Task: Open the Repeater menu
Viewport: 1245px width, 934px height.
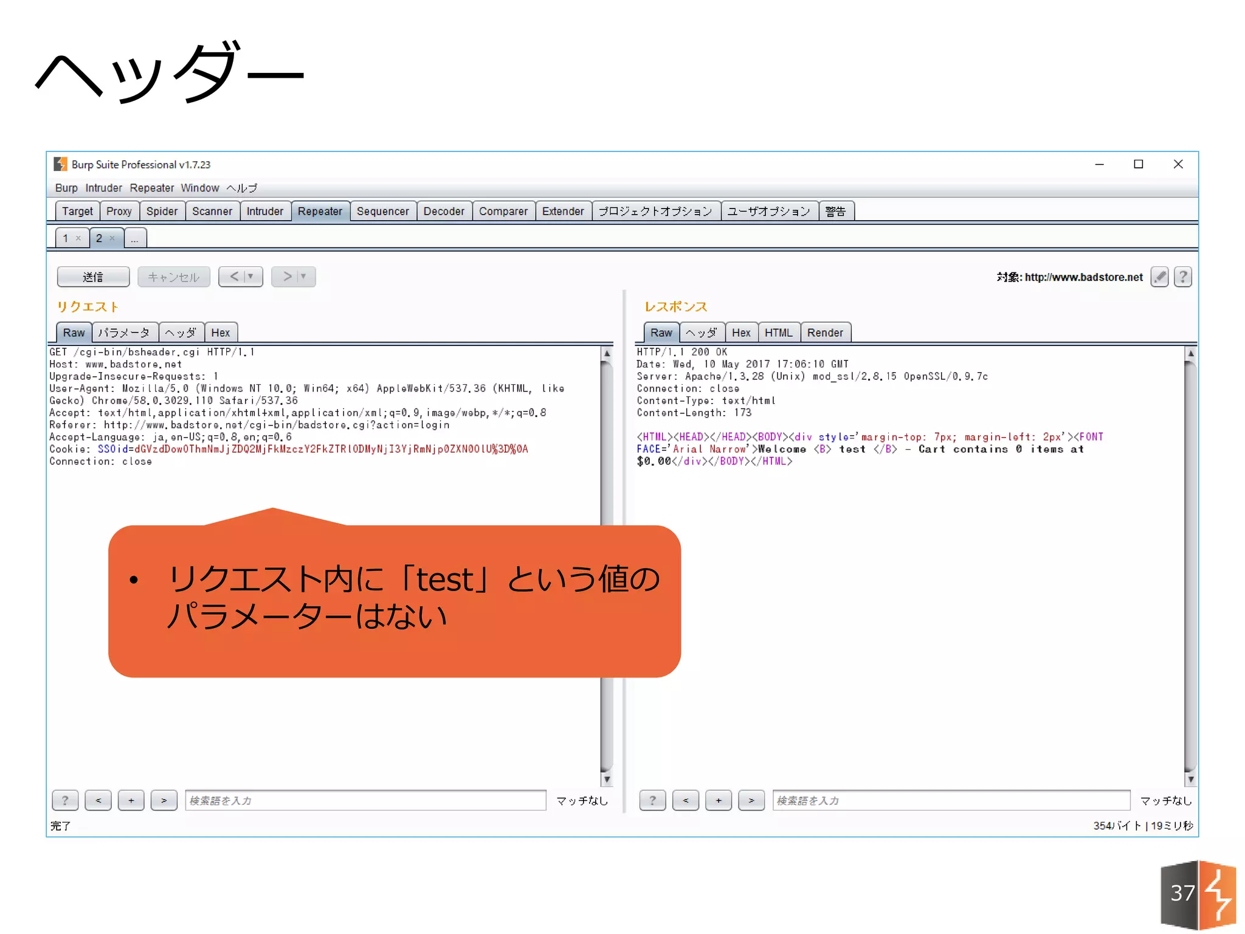Action: tap(151, 188)
